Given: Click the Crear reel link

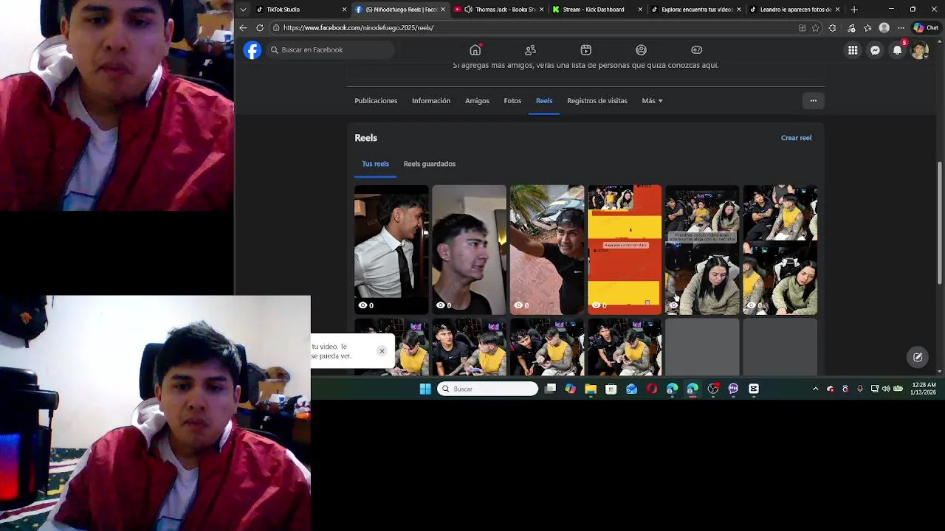Looking at the screenshot, I should click(796, 138).
